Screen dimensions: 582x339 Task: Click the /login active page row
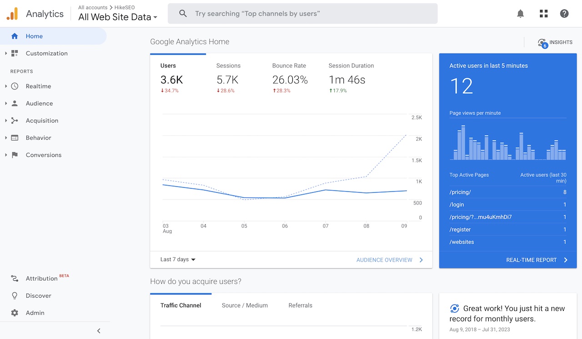508,204
